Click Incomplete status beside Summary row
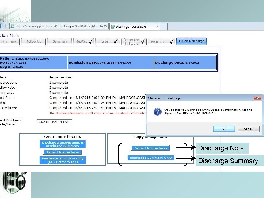Screen dimensions: 264x198 coord(59,93)
